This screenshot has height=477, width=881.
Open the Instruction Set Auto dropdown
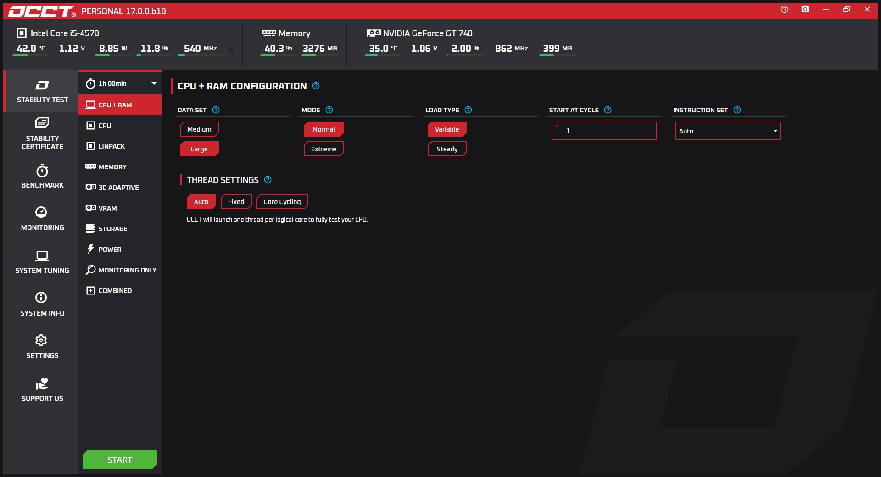tap(728, 131)
